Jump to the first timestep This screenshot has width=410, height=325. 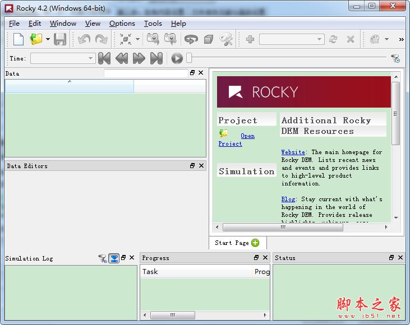tap(104, 58)
